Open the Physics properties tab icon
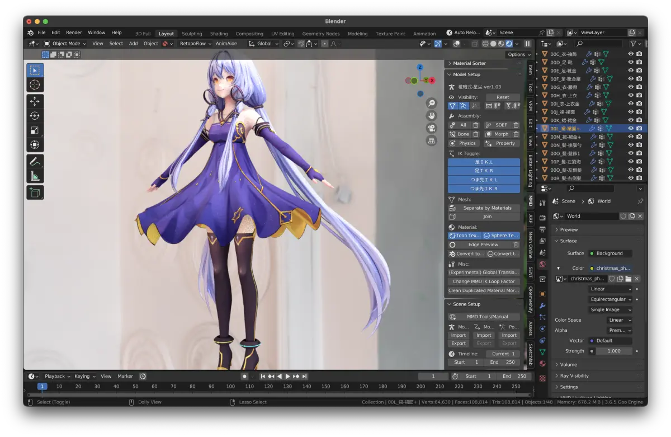The image size is (671, 437). 542,329
